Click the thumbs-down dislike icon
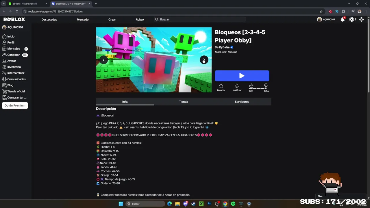Viewport: 370px width, 208px height. tap(266, 86)
